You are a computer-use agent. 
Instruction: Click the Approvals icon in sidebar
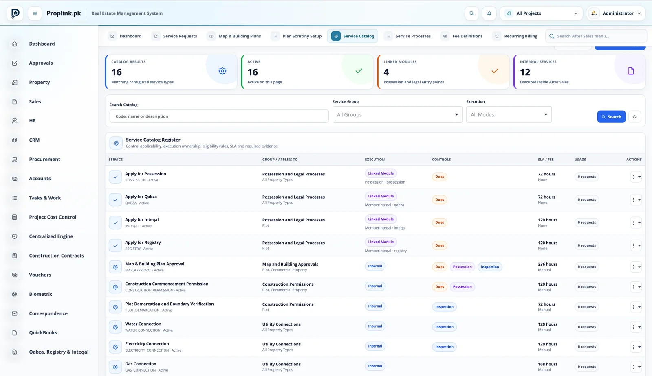pyautogui.click(x=15, y=63)
